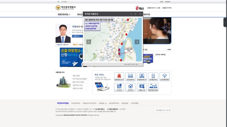Open the house building guide icon
The width and height of the screenshot is (227, 127).
point(130,87)
